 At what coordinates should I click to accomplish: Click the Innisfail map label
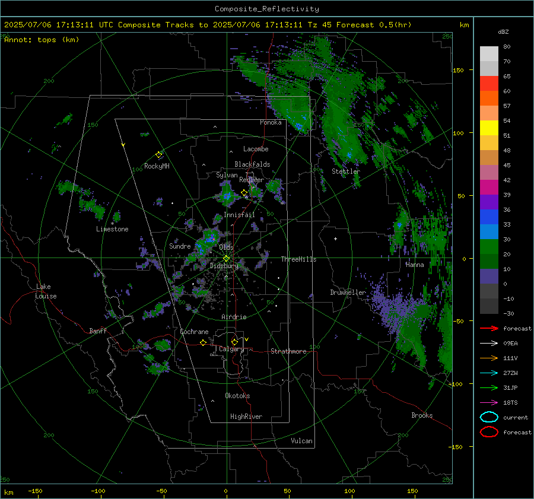pyautogui.click(x=239, y=215)
